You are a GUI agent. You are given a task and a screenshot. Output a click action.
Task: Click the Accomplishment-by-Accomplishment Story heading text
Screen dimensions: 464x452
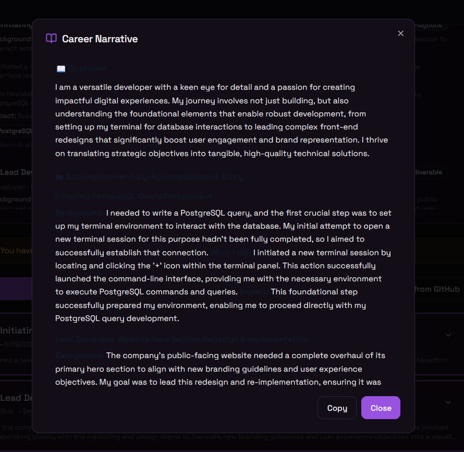[154, 177]
